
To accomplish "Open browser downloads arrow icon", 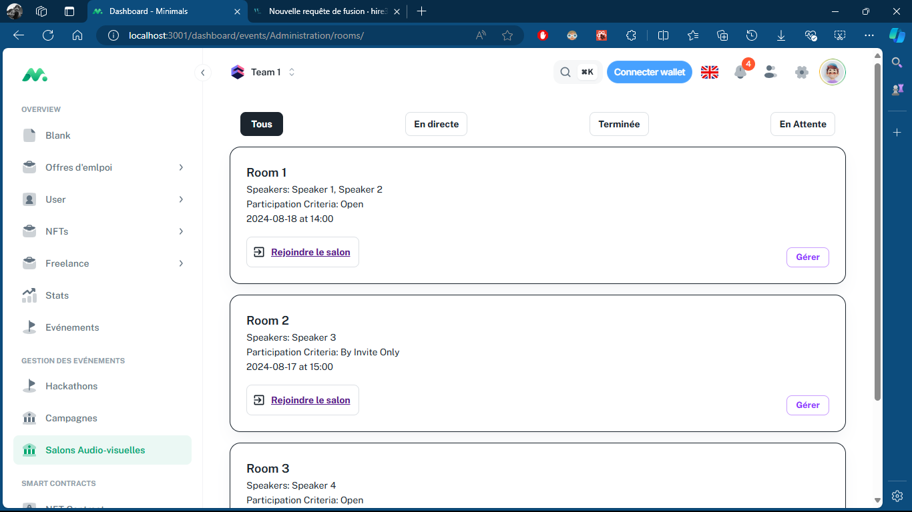I will [x=781, y=35].
